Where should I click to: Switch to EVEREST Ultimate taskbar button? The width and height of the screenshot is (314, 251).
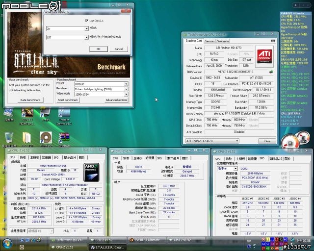pos(146,240)
